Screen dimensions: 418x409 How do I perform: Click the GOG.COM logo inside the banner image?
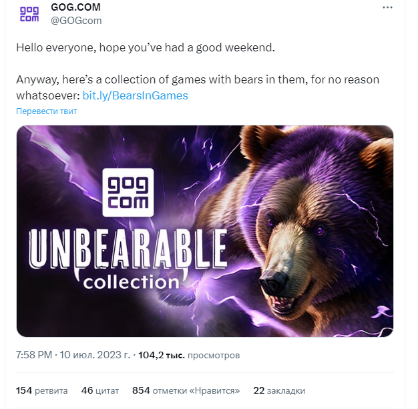click(x=127, y=192)
